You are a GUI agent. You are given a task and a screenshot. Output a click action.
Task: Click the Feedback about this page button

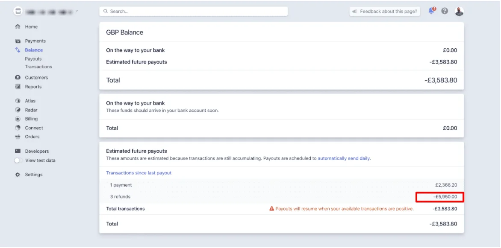(385, 12)
